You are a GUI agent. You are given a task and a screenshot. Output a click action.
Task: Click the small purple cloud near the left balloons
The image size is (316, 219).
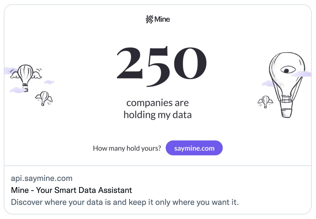tap(49, 82)
